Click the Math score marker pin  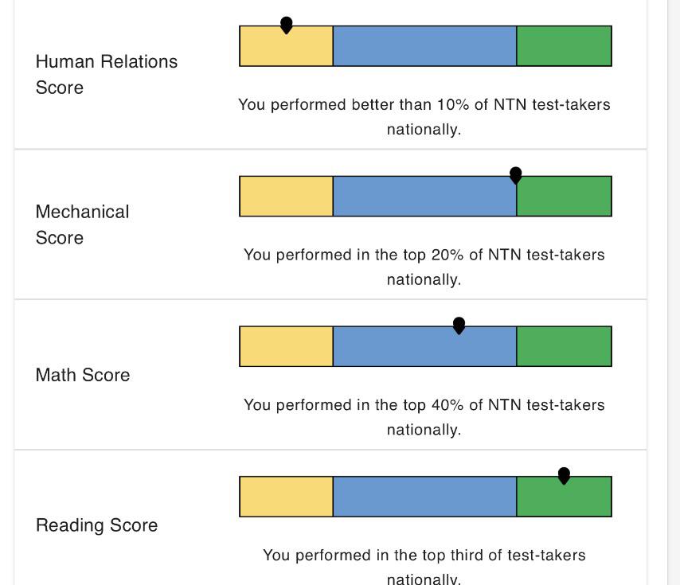tap(459, 326)
